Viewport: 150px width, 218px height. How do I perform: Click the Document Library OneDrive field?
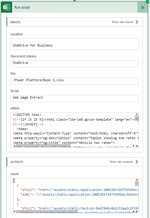74,64
